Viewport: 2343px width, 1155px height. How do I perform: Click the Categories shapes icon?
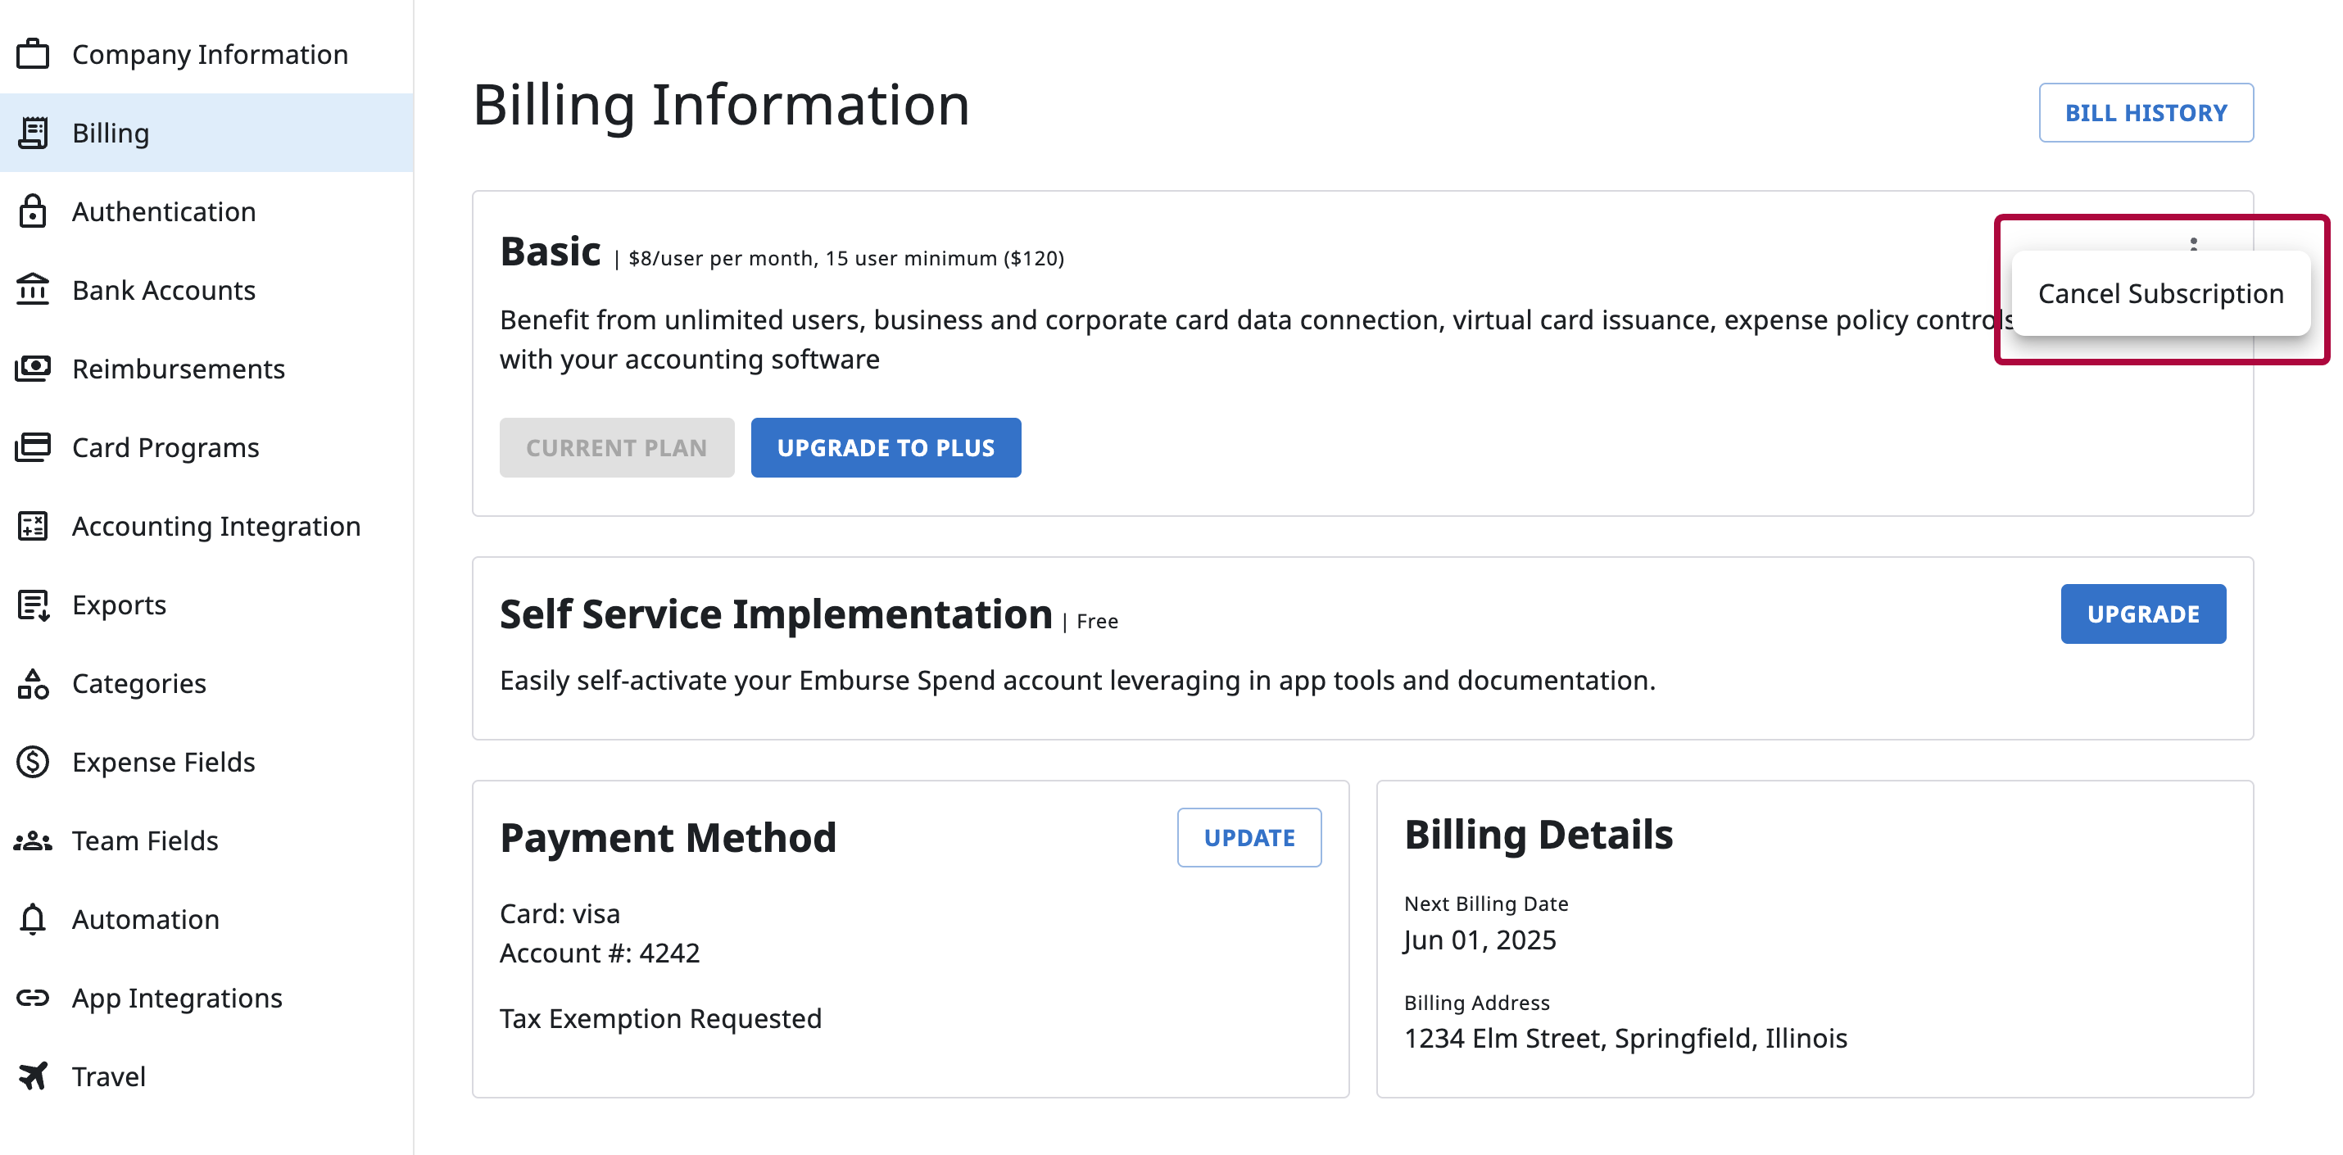pos(33,683)
